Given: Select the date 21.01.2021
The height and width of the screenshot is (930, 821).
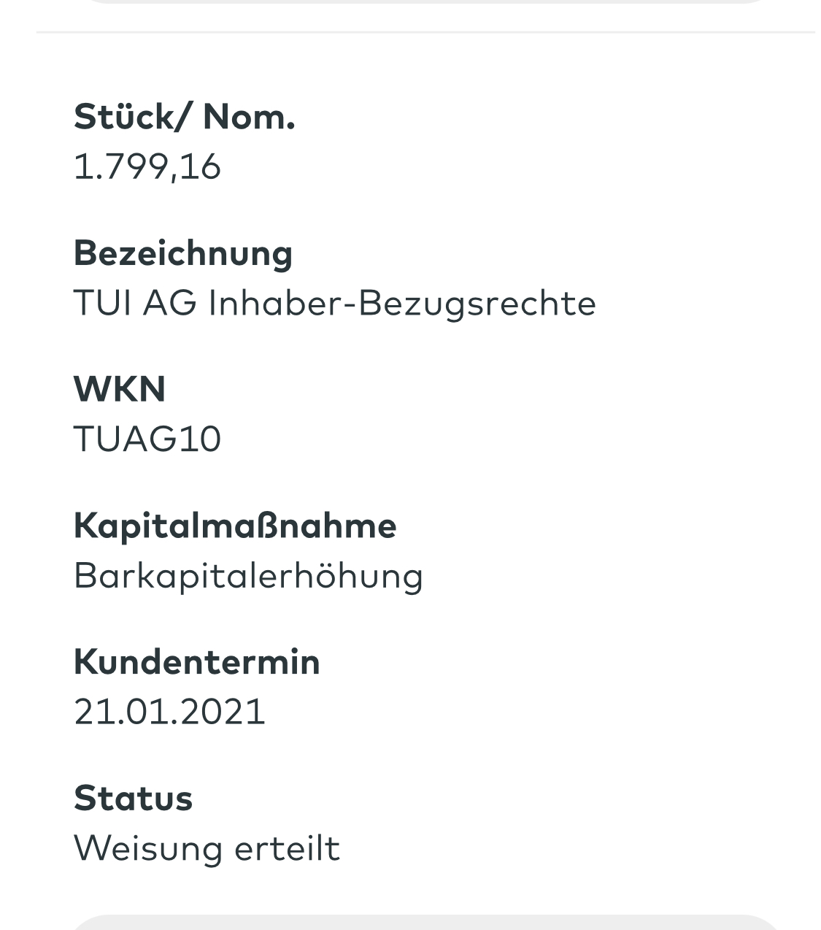Looking at the screenshot, I should click(x=169, y=712).
